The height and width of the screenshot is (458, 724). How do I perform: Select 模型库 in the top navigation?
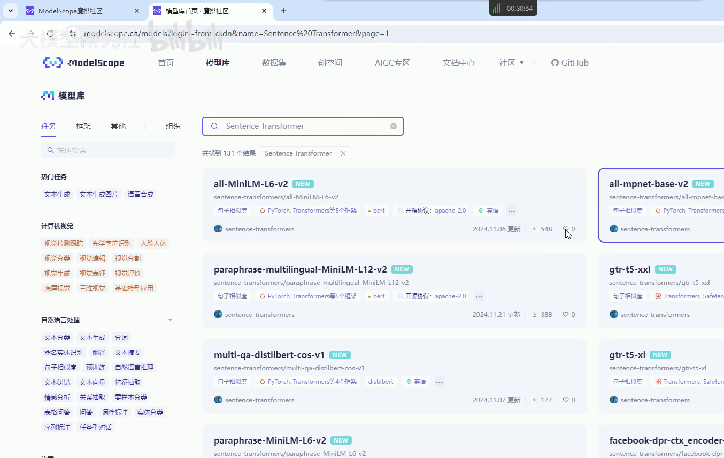click(218, 63)
